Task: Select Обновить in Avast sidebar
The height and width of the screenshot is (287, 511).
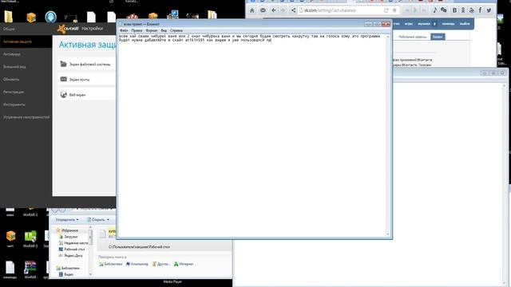Action: (26, 80)
